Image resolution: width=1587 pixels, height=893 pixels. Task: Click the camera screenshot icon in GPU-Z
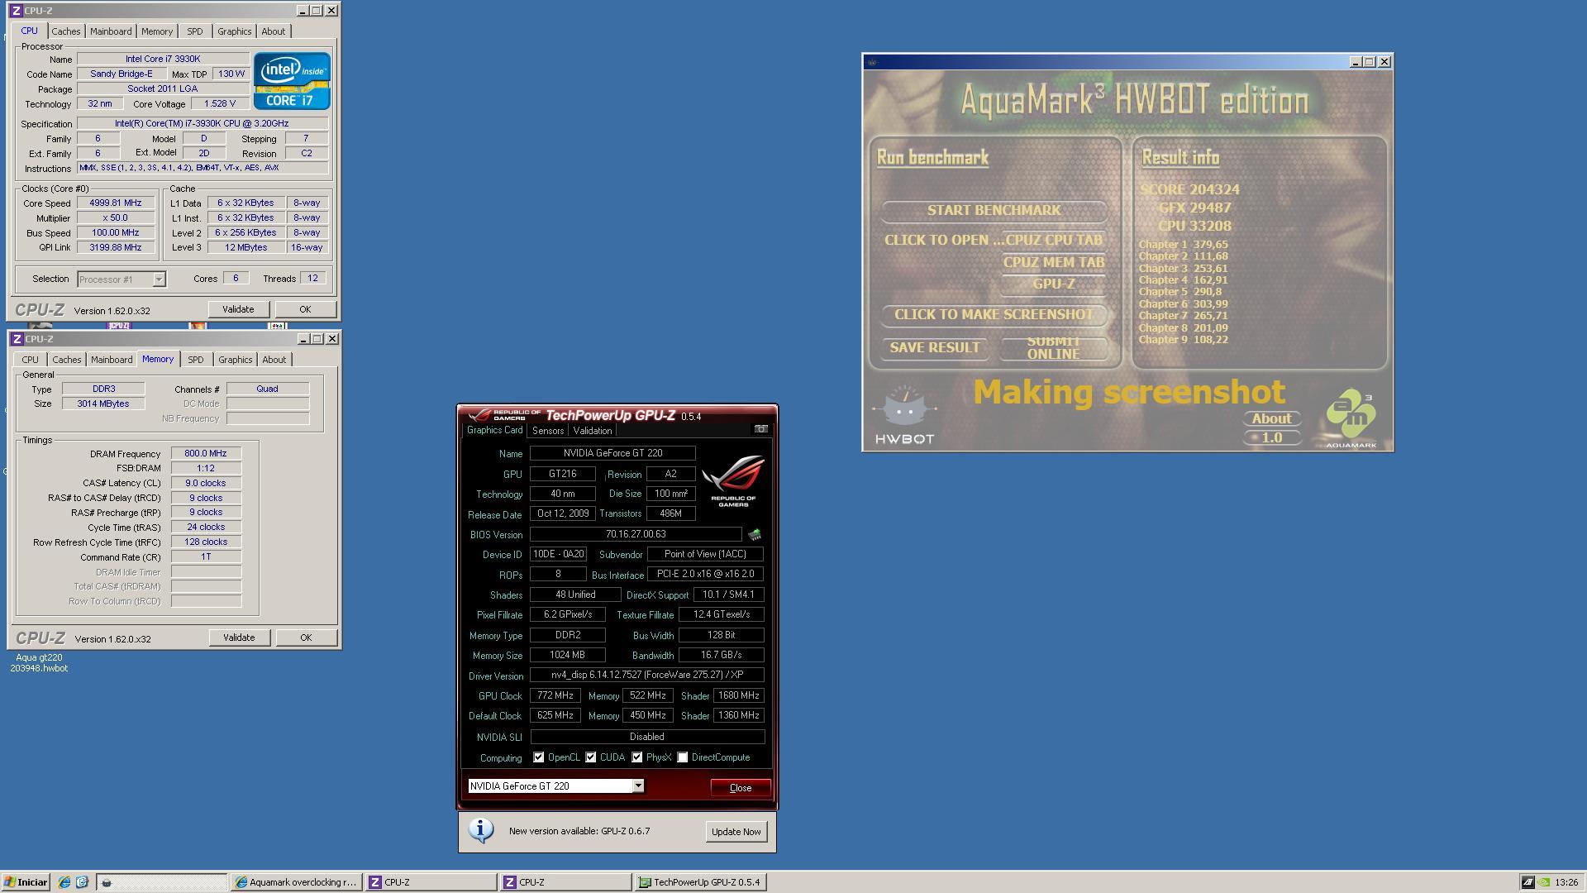point(760,429)
